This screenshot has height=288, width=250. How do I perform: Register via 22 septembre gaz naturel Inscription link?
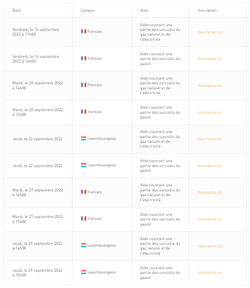coord(210,139)
